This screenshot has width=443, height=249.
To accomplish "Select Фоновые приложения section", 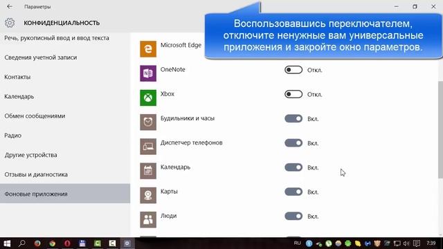I will coord(65,194).
